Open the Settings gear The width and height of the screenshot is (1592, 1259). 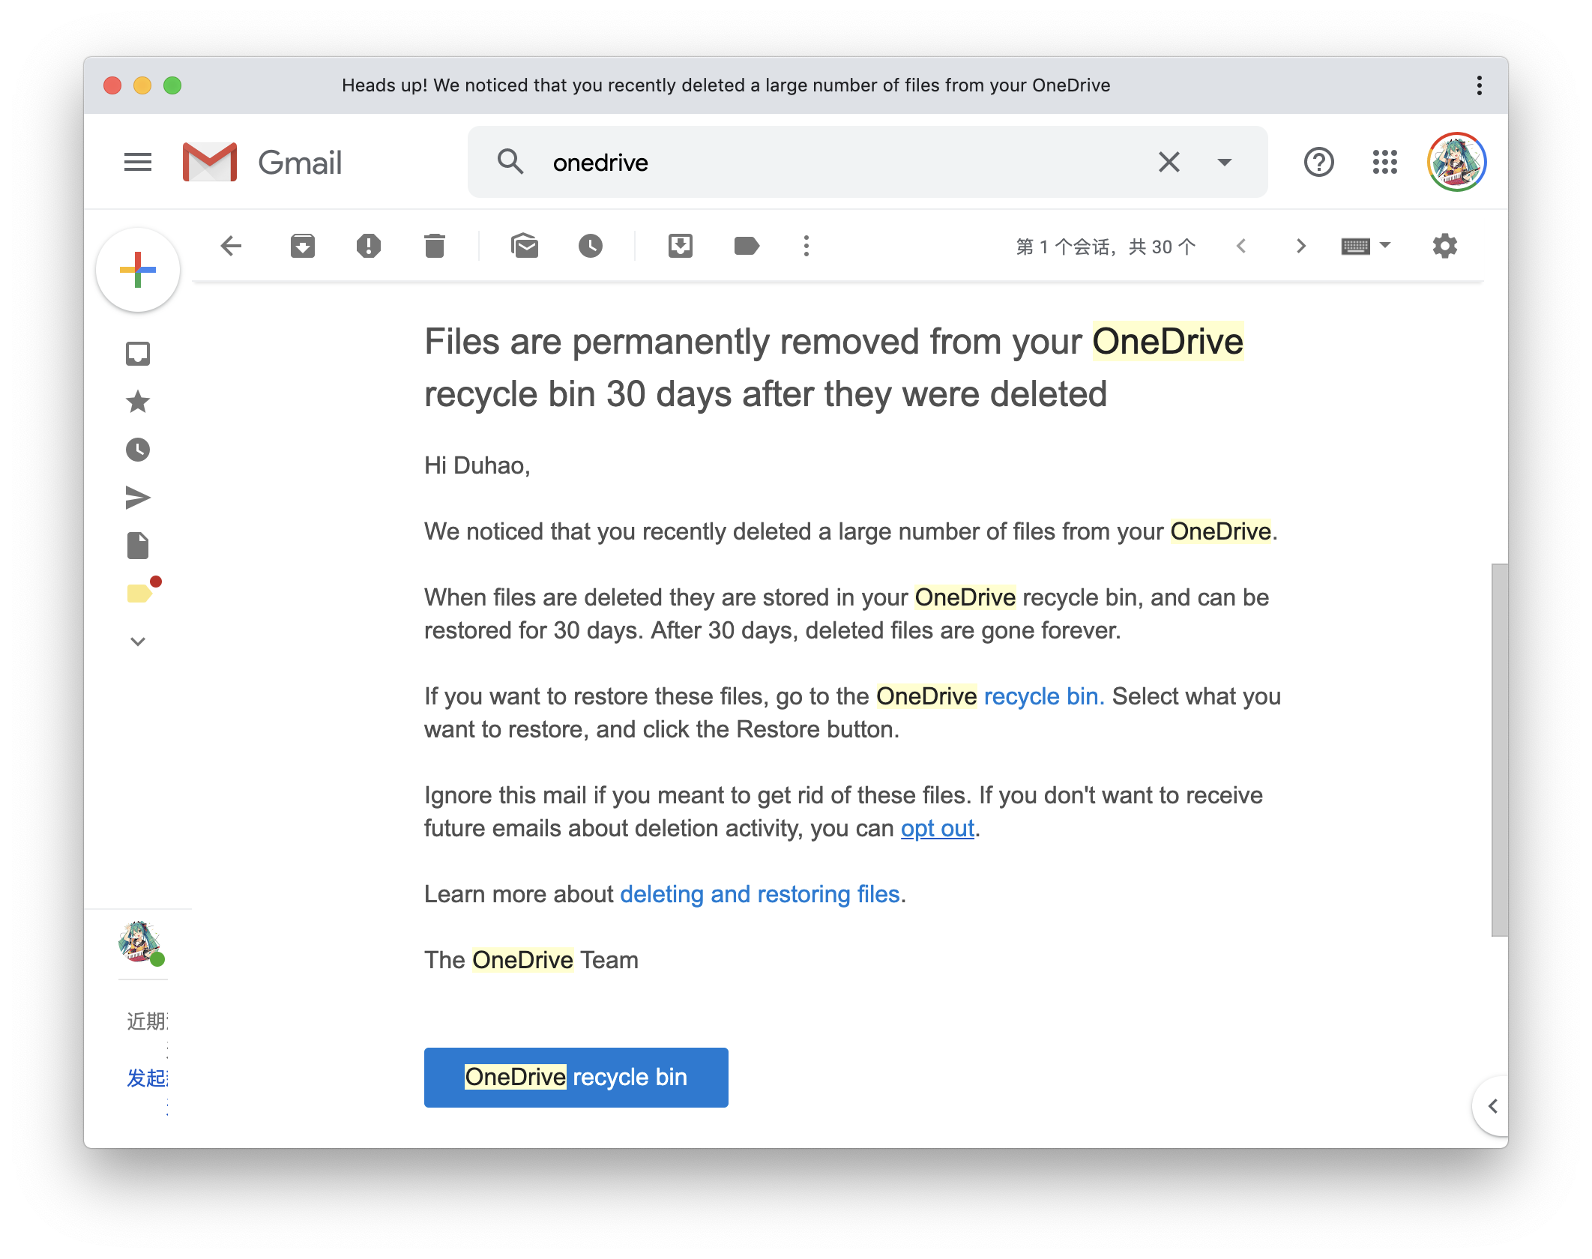click(1445, 246)
